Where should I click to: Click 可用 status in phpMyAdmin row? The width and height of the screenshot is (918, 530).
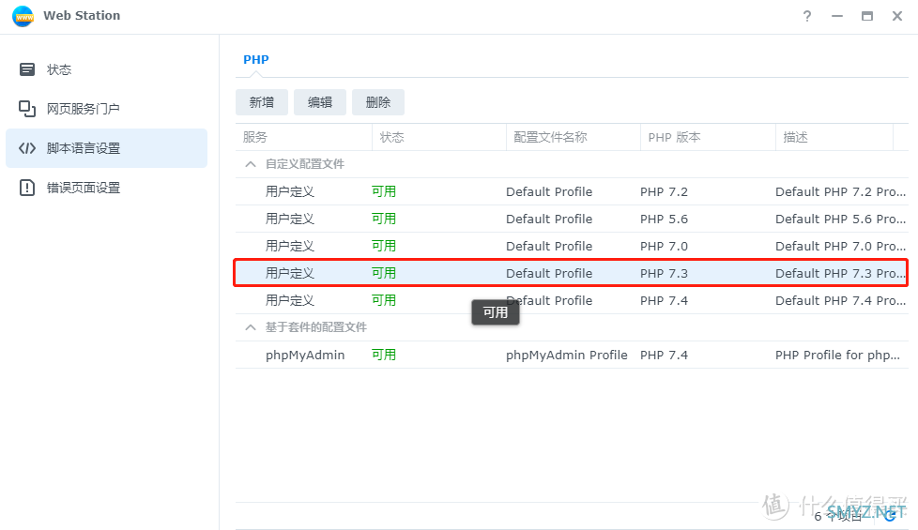pyautogui.click(x=384, y=356)
